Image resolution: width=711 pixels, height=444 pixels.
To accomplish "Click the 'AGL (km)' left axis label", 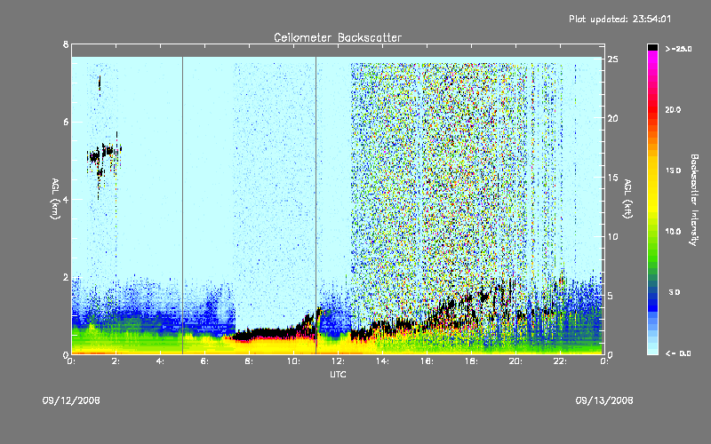I will click(x=55, y=199).
